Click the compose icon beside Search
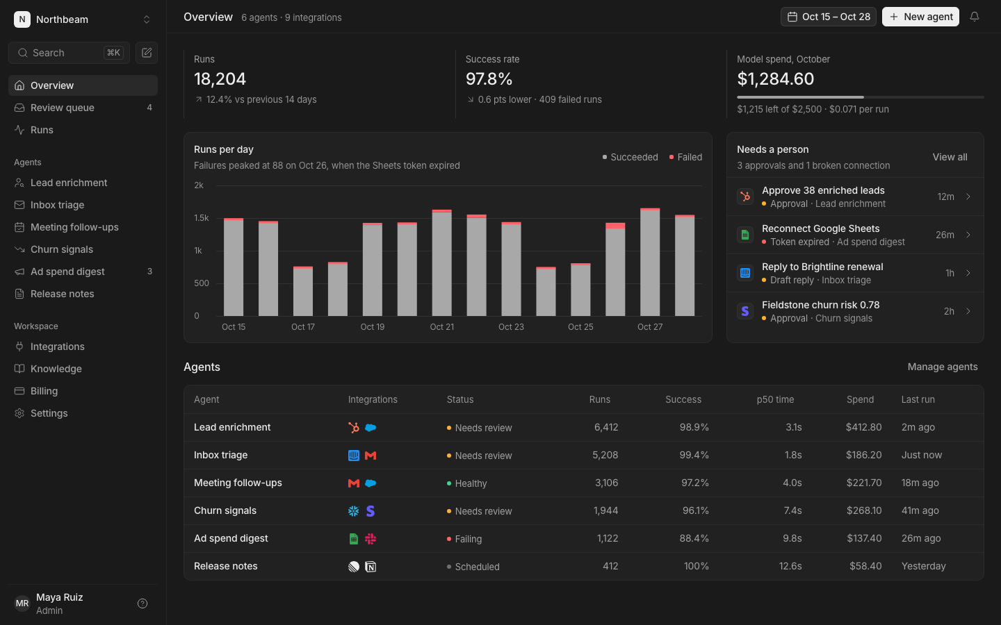The image size is (1001, 625). 147,53
